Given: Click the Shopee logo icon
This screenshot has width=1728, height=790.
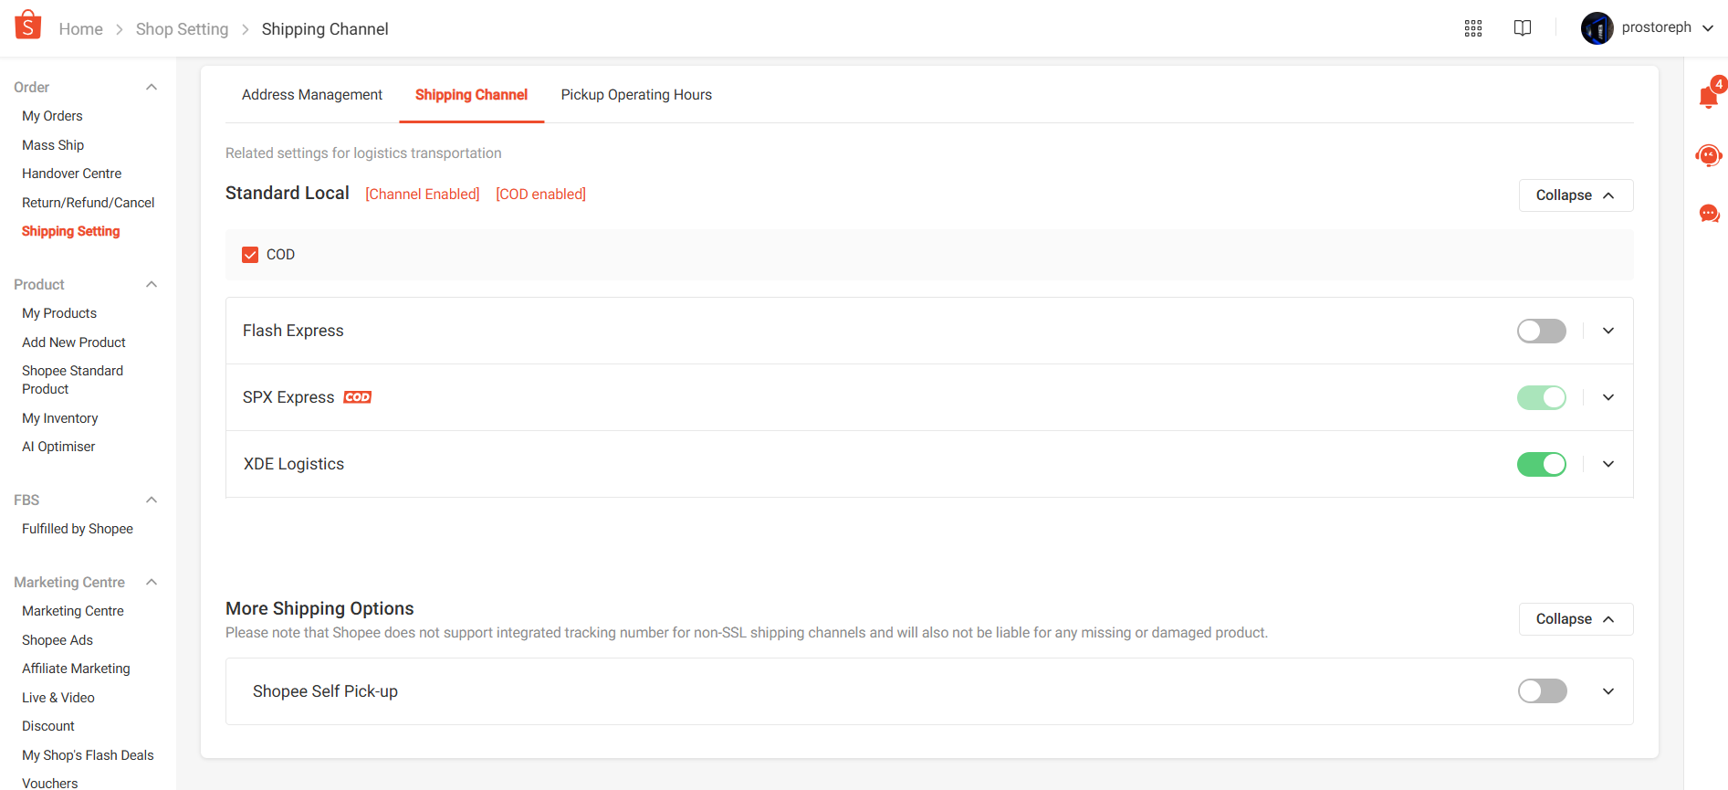Looking at the screenshot, I should pos(28,25).
